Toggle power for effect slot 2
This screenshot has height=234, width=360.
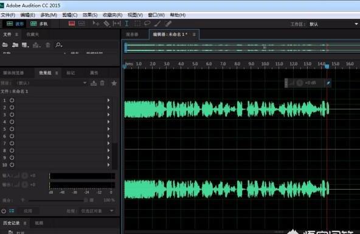point(12,108)
